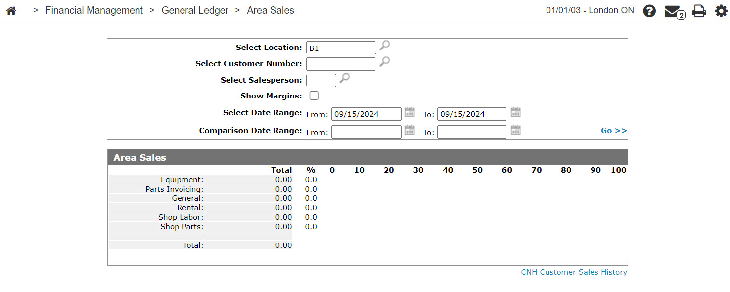
Task: Click the Comparison Date Range From field
Action: point(366,132)
